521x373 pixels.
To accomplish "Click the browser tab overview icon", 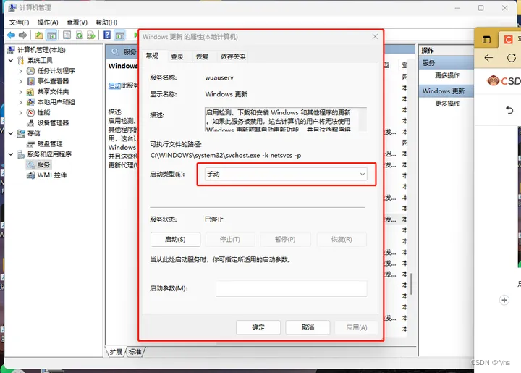I will (x=486, y=40).
